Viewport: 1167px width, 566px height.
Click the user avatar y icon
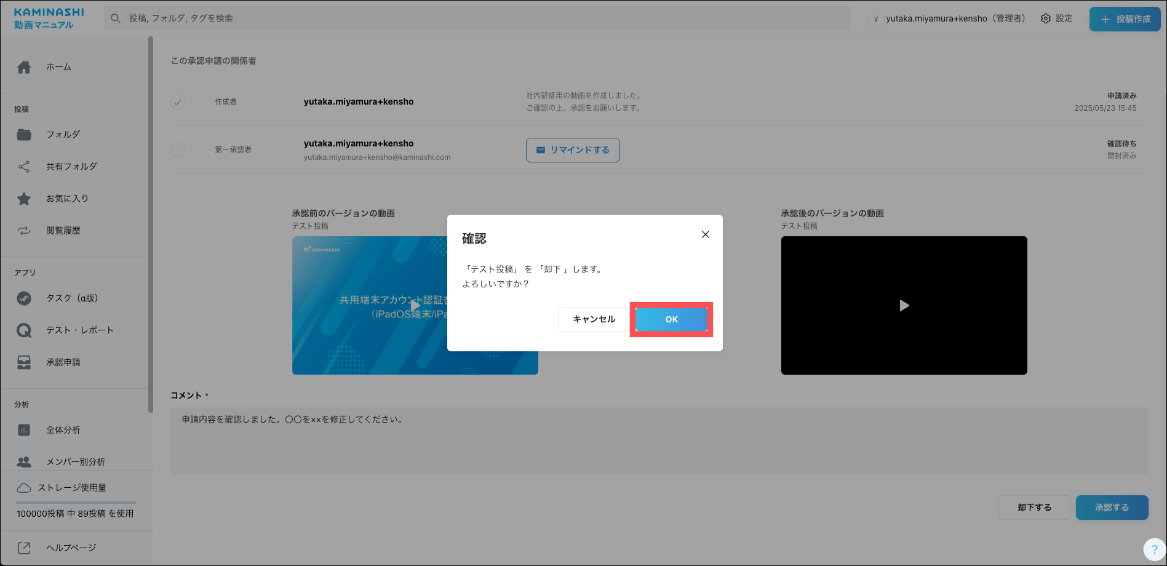pos(875,18)
